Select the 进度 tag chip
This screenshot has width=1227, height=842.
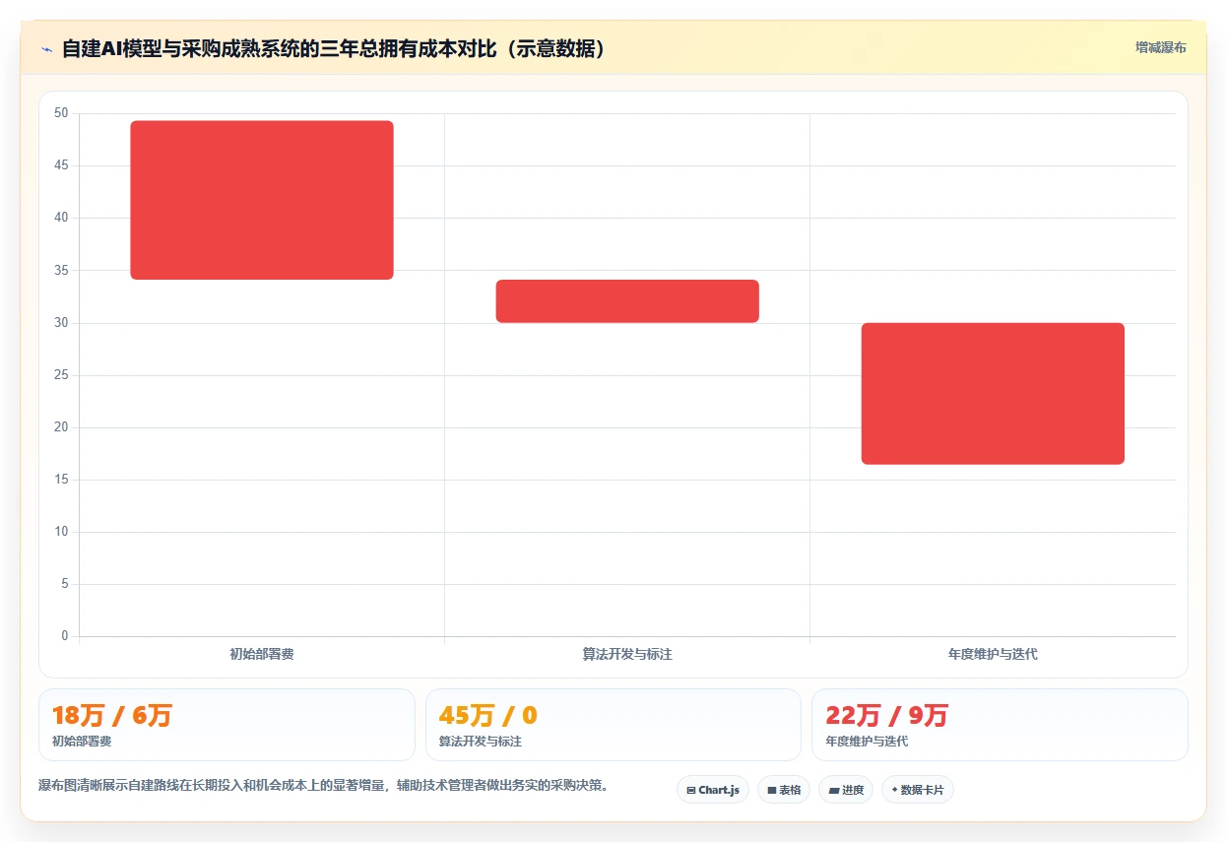pyautogui.click(x=846, y=790)
